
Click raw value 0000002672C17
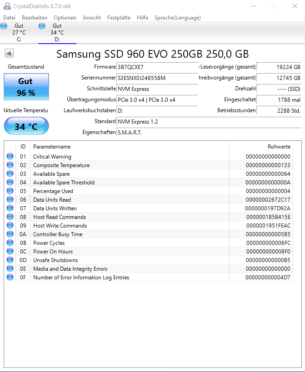268,200
